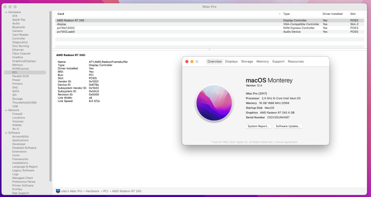Select Power in the sidebar
This screenshot has width=371, height=197.
click(x=16, y=80)
